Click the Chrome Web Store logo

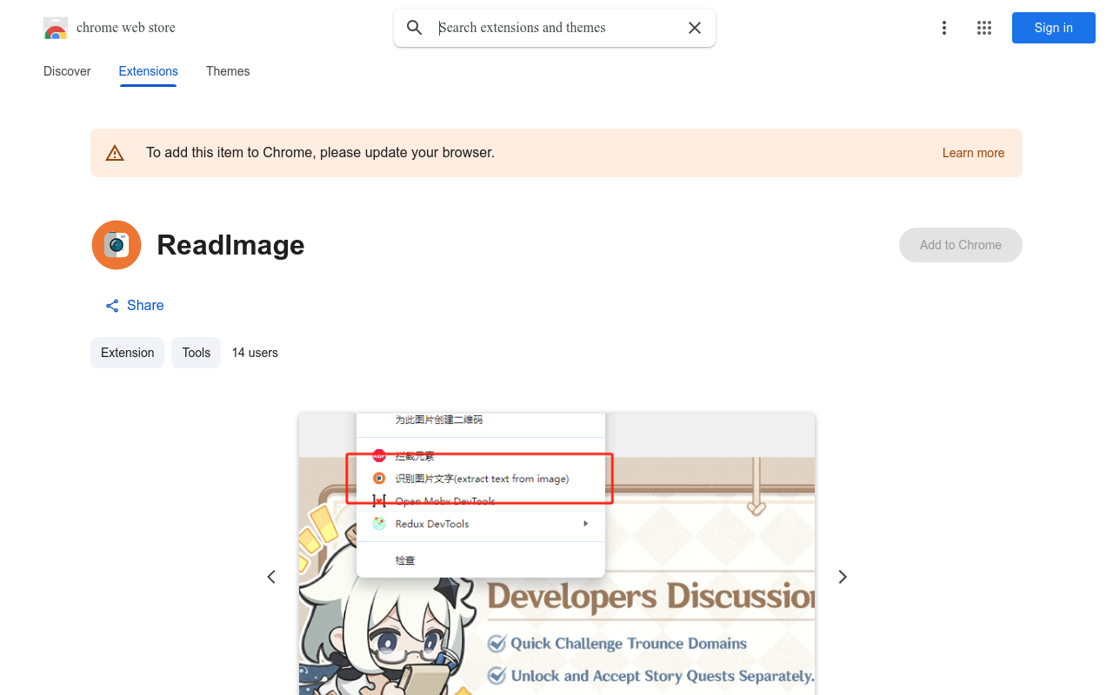tap(56, 28)
